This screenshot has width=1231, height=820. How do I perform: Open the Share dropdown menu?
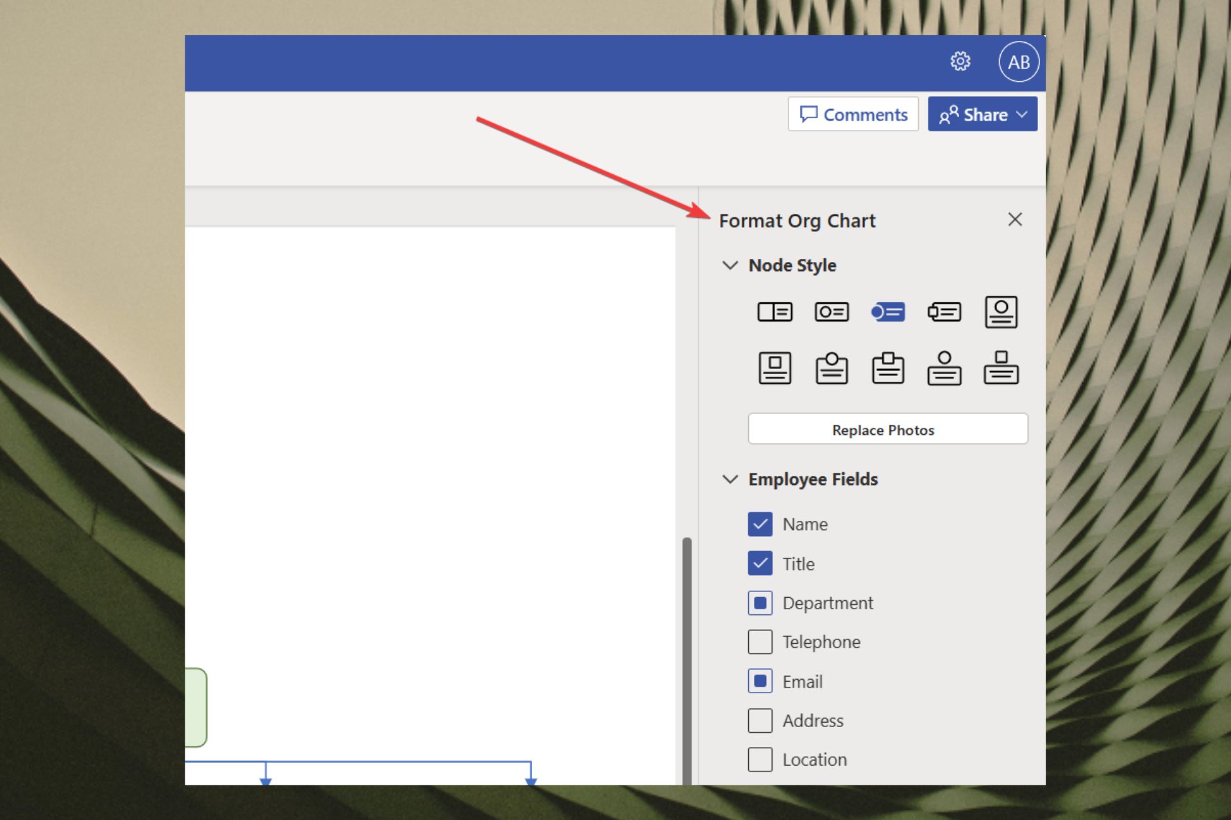tap(1022, 115)
